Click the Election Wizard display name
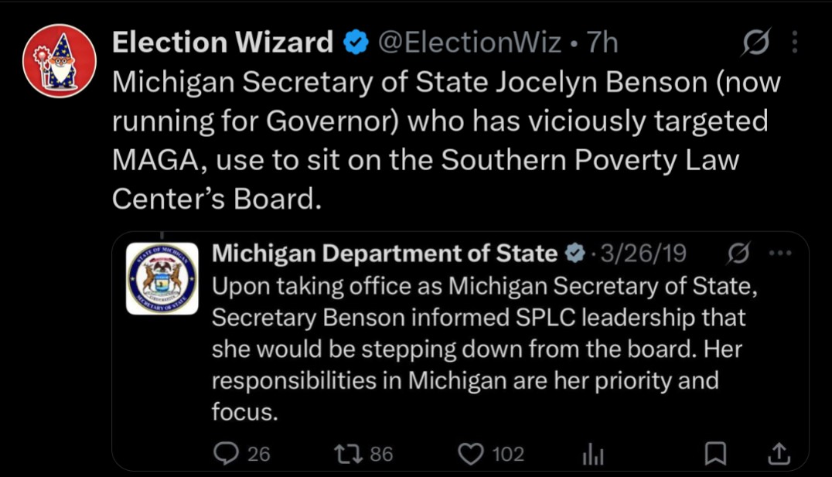 (223, 43)
